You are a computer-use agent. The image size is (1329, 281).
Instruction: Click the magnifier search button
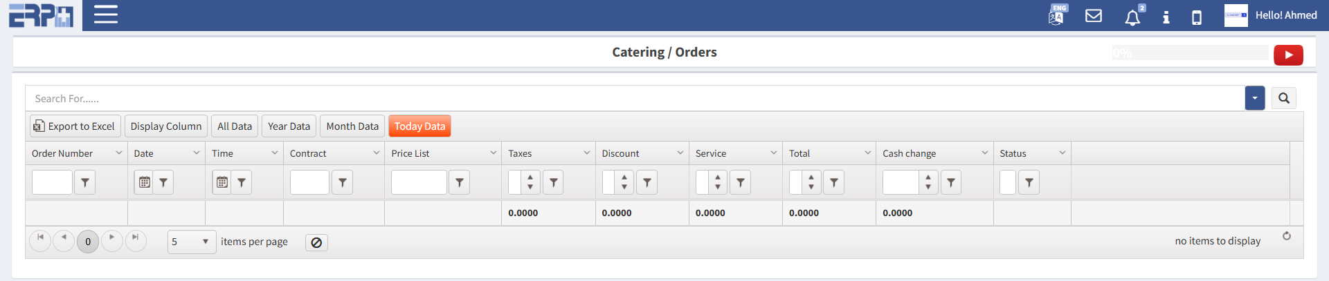1284,98
